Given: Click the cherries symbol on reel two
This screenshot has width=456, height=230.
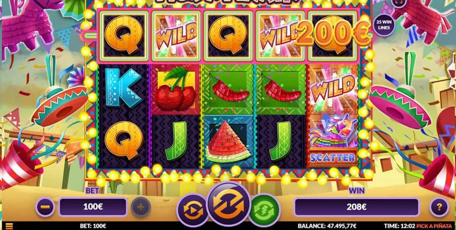Looking at the screenshot, I should (175, 89).
